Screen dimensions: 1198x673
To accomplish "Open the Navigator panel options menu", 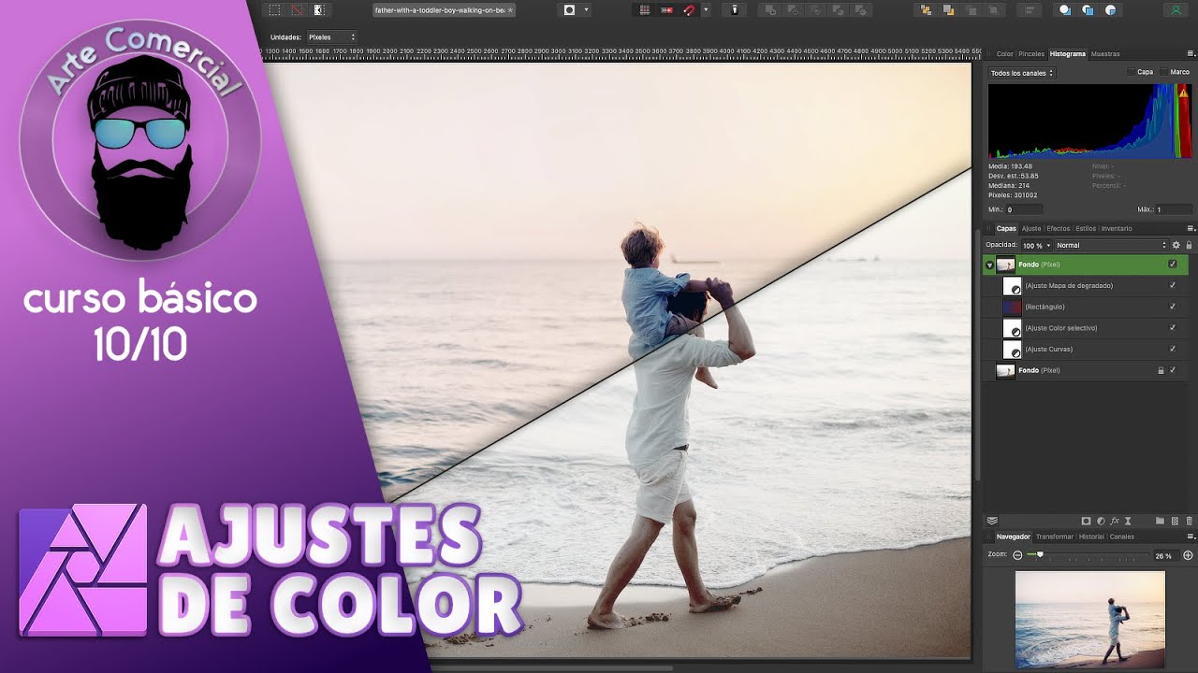I will 1191,537.
